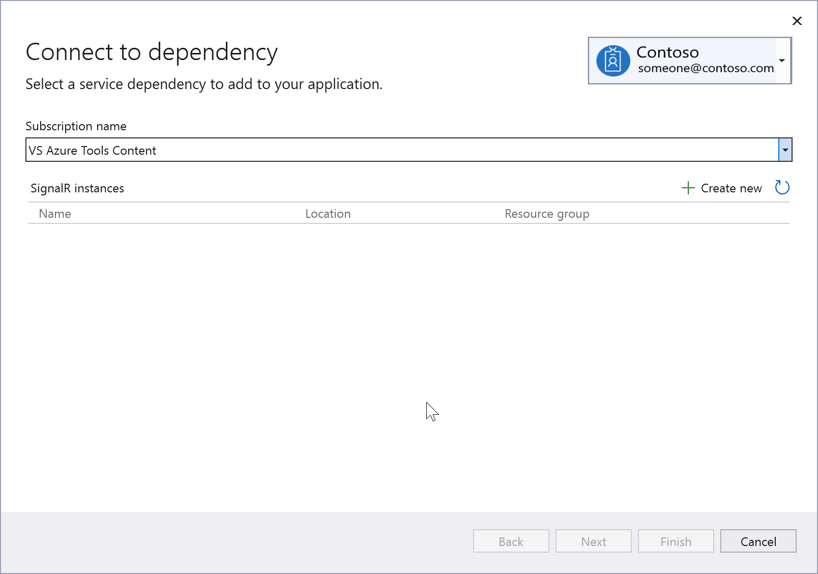Open the Subscription name dropdown
Screen dimensions: 818x574
[785, 150]
